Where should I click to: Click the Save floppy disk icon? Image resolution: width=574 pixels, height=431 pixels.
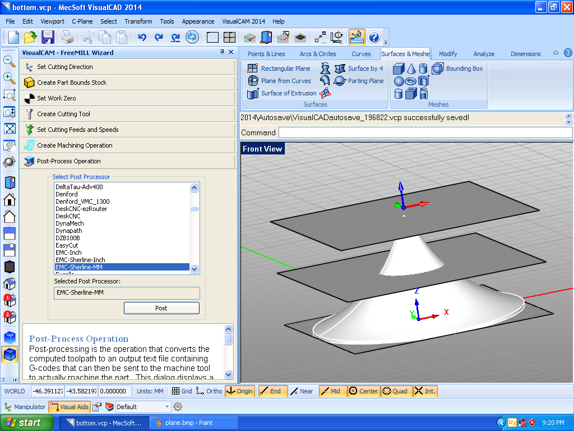pos(48,37)
